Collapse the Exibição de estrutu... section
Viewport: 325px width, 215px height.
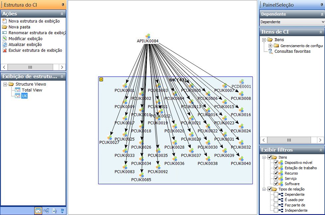click(x=62, y=77)
